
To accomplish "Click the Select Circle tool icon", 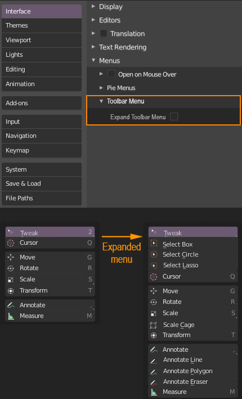I will (154, 254).
